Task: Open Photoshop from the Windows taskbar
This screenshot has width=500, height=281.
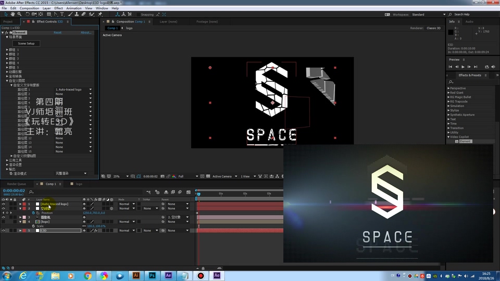Action: pos(152,275)
